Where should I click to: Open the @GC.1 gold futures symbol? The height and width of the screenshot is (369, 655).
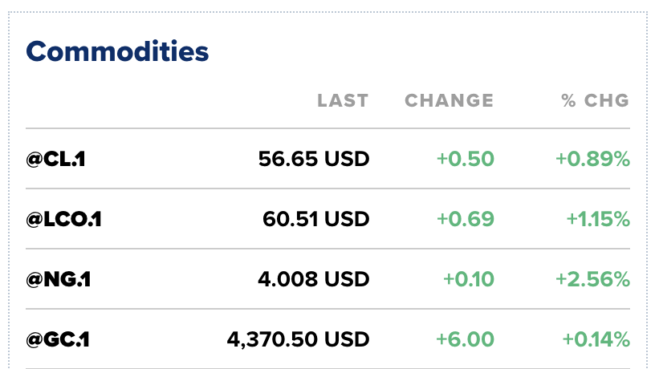(57, 339)
